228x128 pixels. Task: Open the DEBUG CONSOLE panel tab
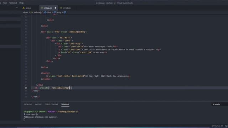coord(51,105)
